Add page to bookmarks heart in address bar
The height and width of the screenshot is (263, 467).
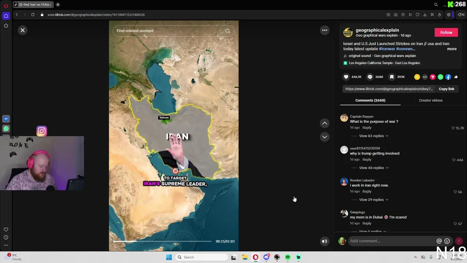point(418,15)
